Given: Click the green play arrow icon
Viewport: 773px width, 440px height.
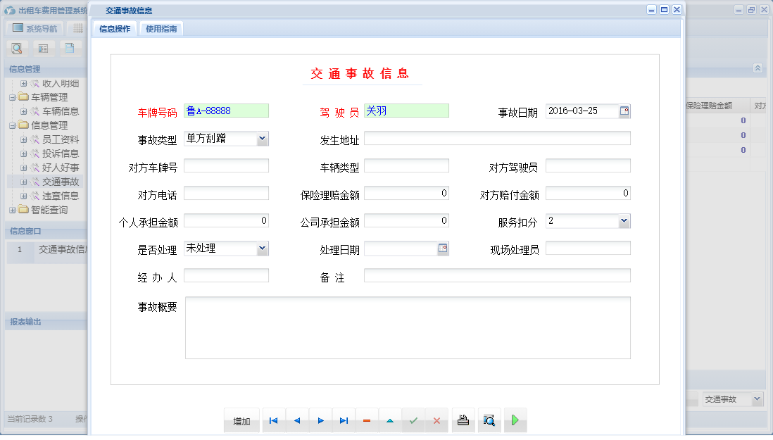Looking at the screenshot, I should pos(515,421).
